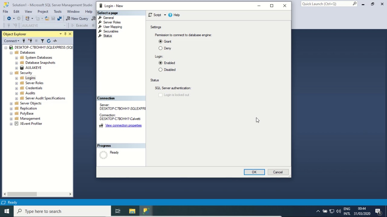Image resolution: width=387 pixels, height=217 pixels.
Task: Select the Grant permission radio button
Action: coord(161,41)
